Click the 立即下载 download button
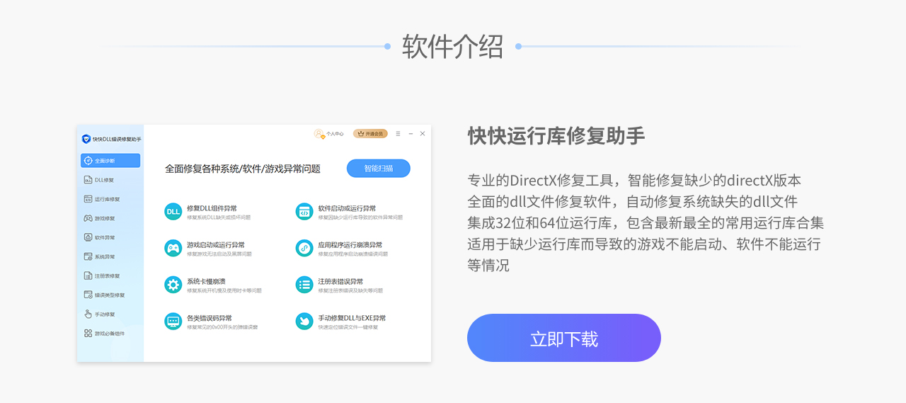906x403 pixels. [563, 338]
